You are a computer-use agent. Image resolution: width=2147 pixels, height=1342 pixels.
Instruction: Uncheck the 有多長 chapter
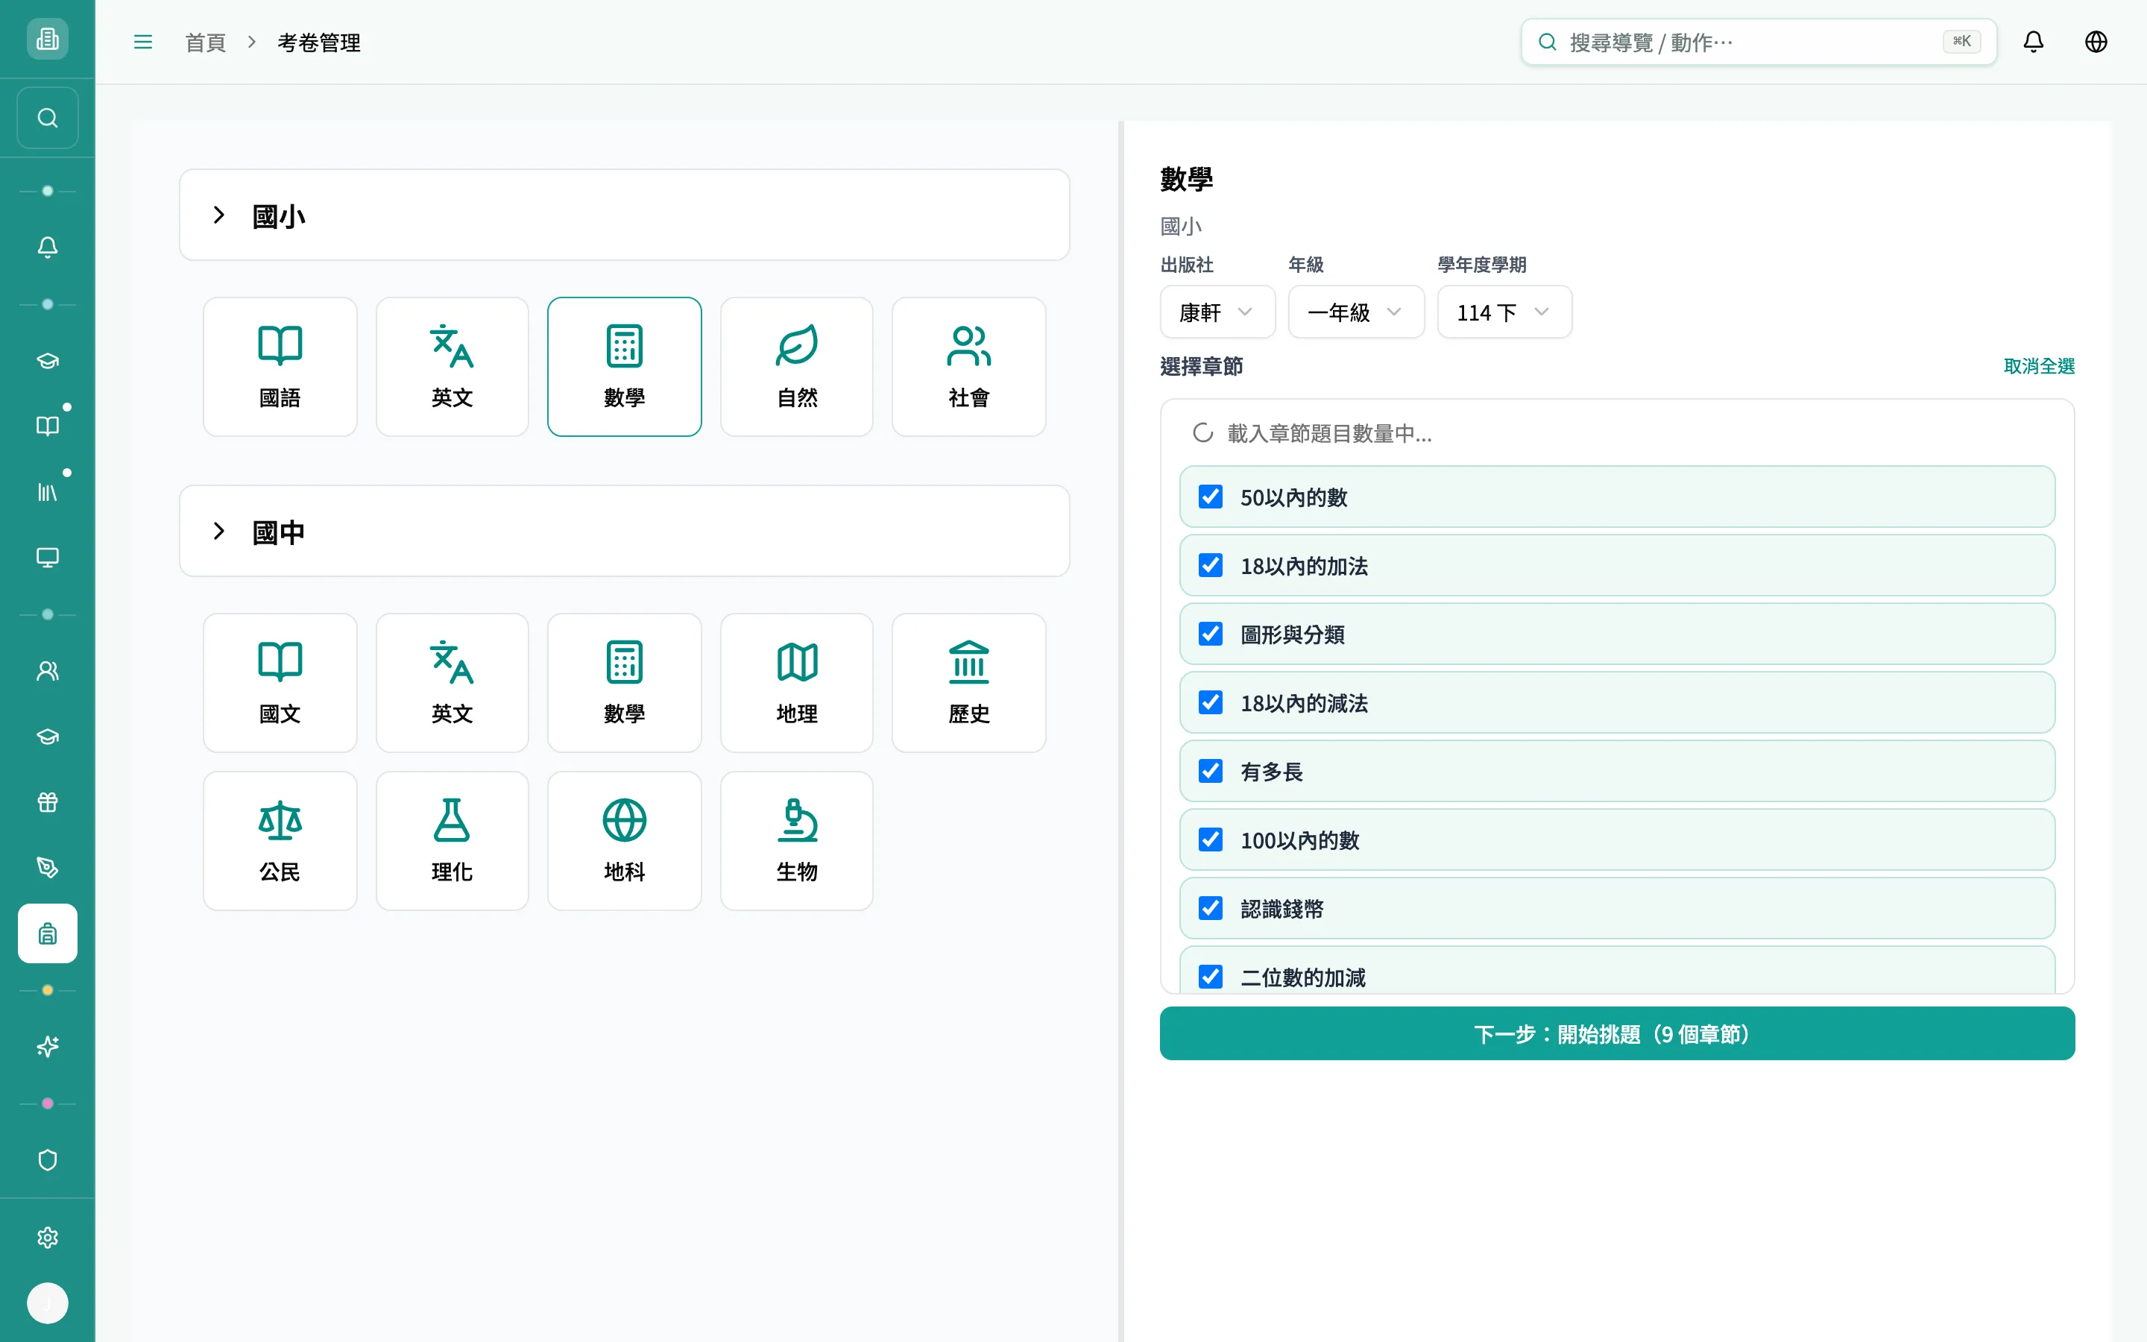pyautogui.click(x=1210, y=772)
